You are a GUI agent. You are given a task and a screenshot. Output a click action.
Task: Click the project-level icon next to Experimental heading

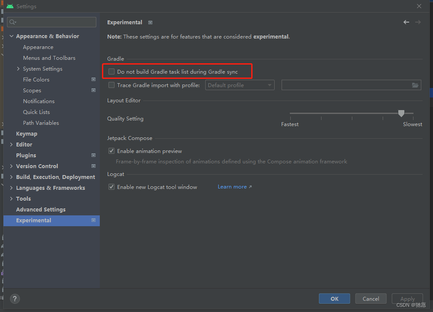pos(150,23)
